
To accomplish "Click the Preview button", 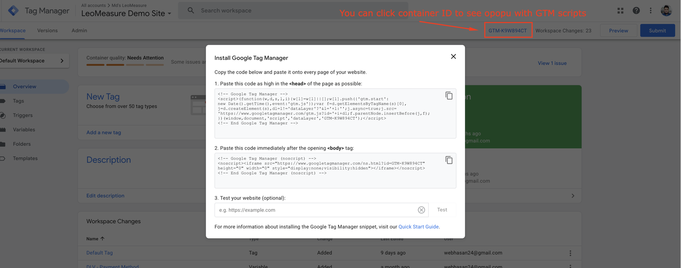I will (x=618, y=31).
